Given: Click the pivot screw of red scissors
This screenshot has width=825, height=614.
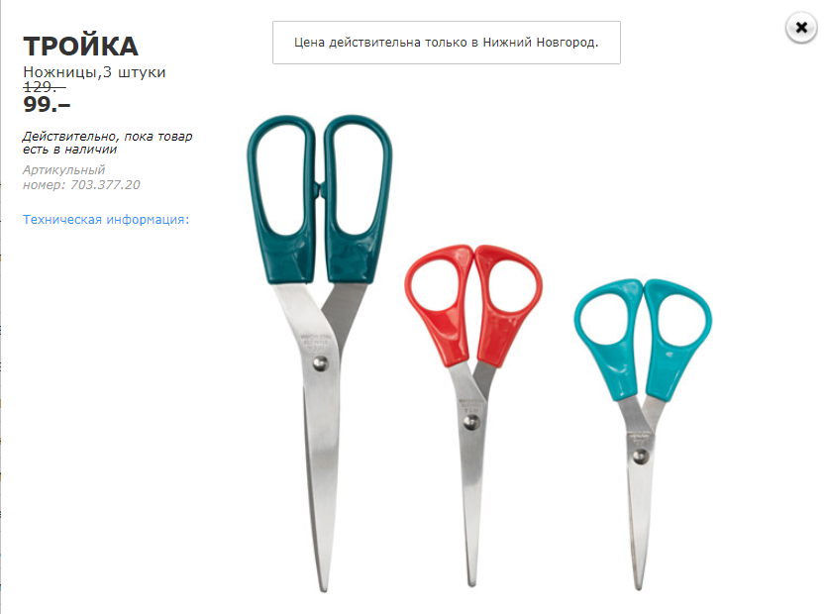Looking at the screenshot, I should click(470, 422).
